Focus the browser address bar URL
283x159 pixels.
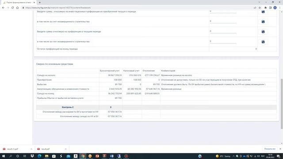pyautogui.click(x=58, y=8)
